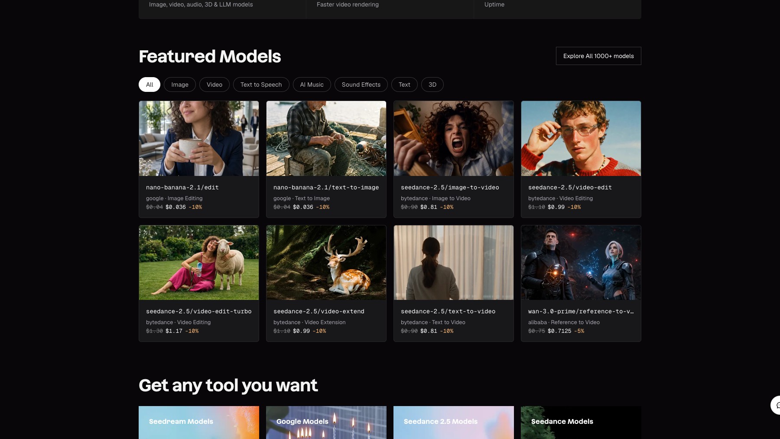Click Explore All 1000+ models button
The image size is (780, 439).
tap(598, 56)
